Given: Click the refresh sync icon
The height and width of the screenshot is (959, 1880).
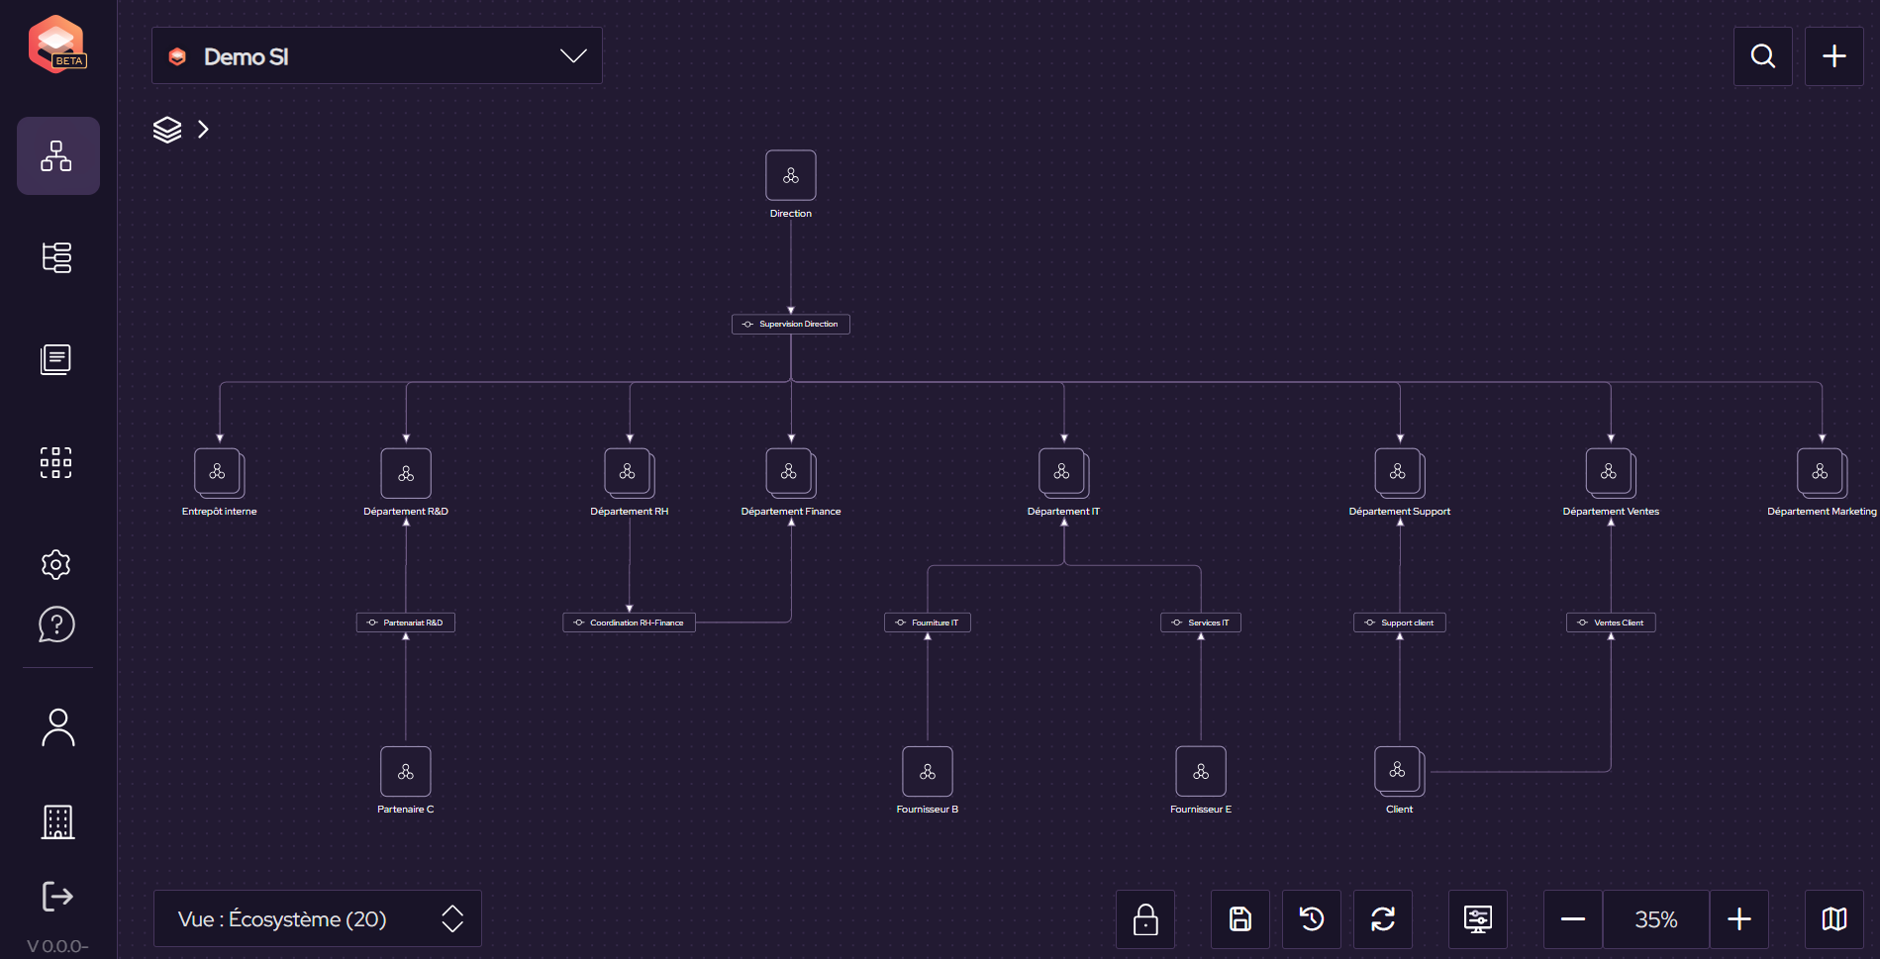Looking at the screenshot, I should (1382, 919).
